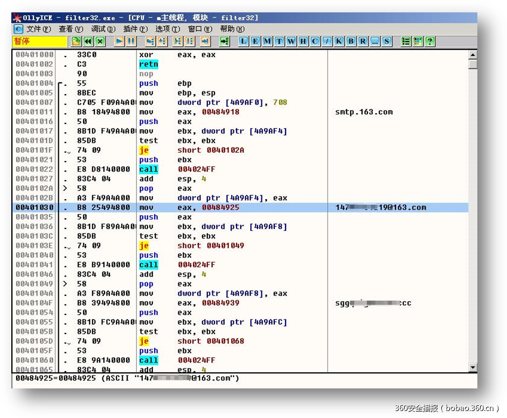Click the Help question mark toolbar icon
507x418 pixels.
(429, 41)
